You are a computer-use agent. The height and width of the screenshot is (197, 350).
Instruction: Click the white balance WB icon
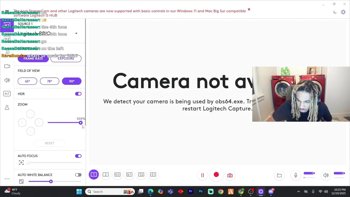pyautogui.click(x=21, y=181)
